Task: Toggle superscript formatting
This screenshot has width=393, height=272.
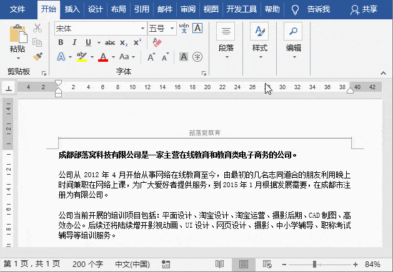Action: coord(137,42)
